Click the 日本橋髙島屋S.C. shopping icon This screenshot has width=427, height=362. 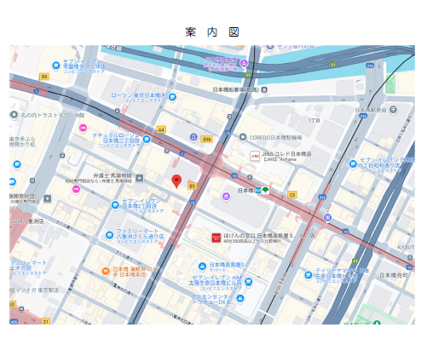[202, 267]
